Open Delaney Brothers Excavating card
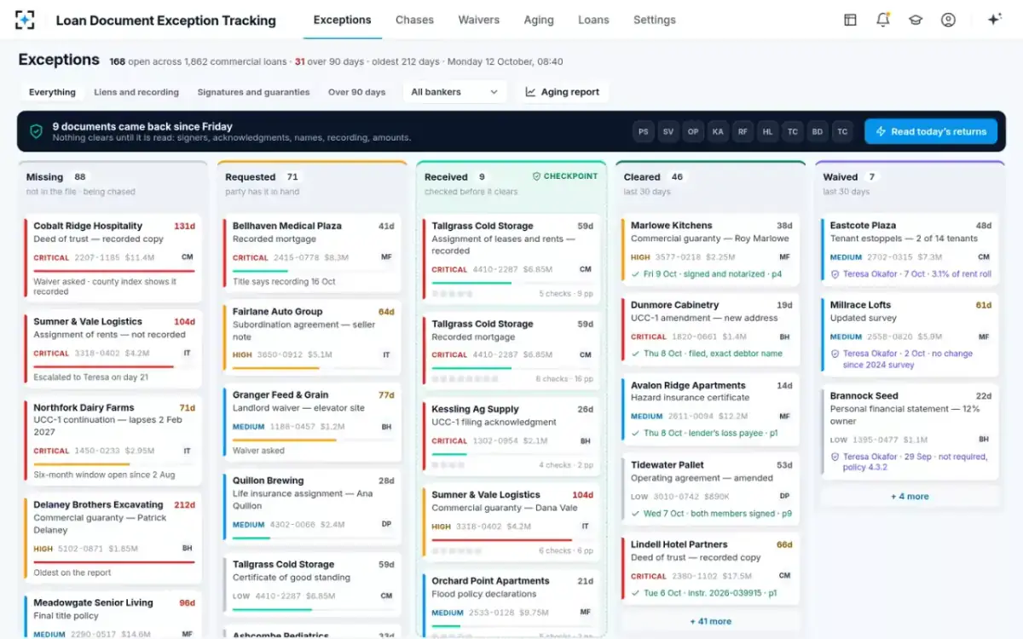This screenshot has width=1023, height=639. (x=113, y=538)
